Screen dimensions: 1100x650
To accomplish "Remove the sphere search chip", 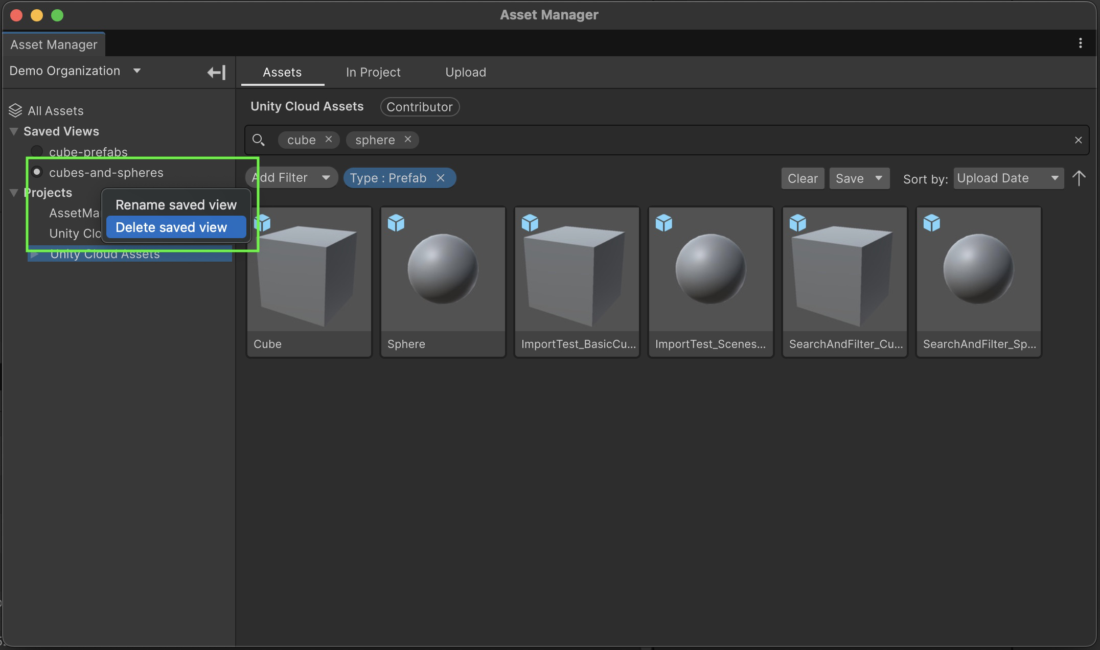I will [x=407, y=139].
